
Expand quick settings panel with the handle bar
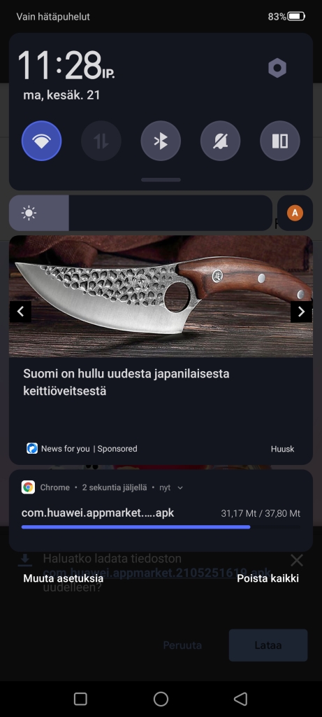161,180
